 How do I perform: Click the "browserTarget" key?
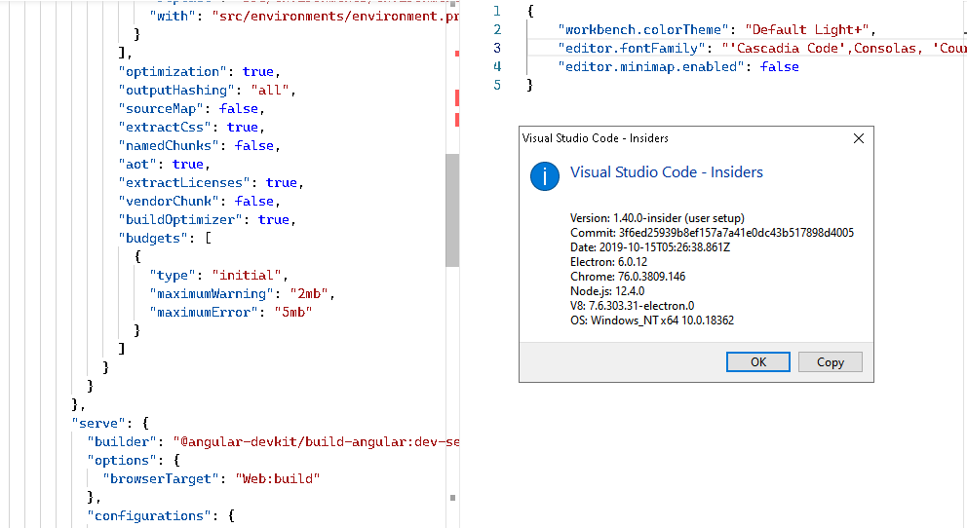click(161, 478)
